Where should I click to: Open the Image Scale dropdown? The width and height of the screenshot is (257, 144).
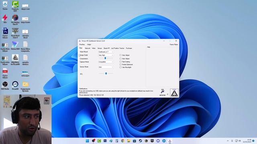106,55
